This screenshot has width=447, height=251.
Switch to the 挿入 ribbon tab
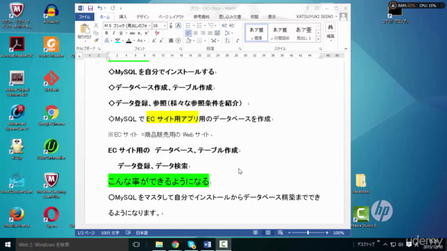[x=123, y=17]
